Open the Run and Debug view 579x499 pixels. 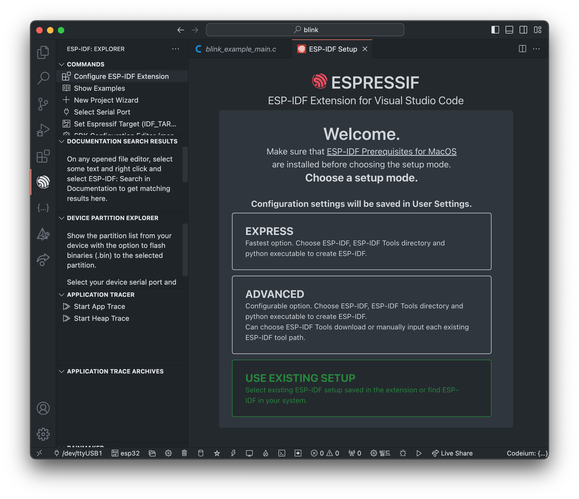tap(43, 130)
